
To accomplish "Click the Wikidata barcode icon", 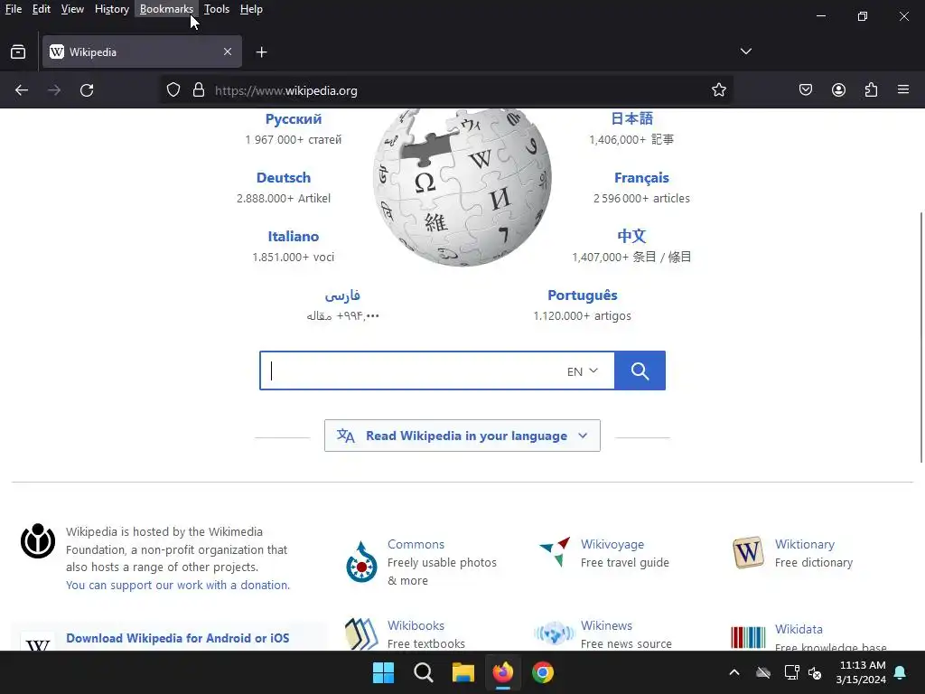I will [748, 637].
